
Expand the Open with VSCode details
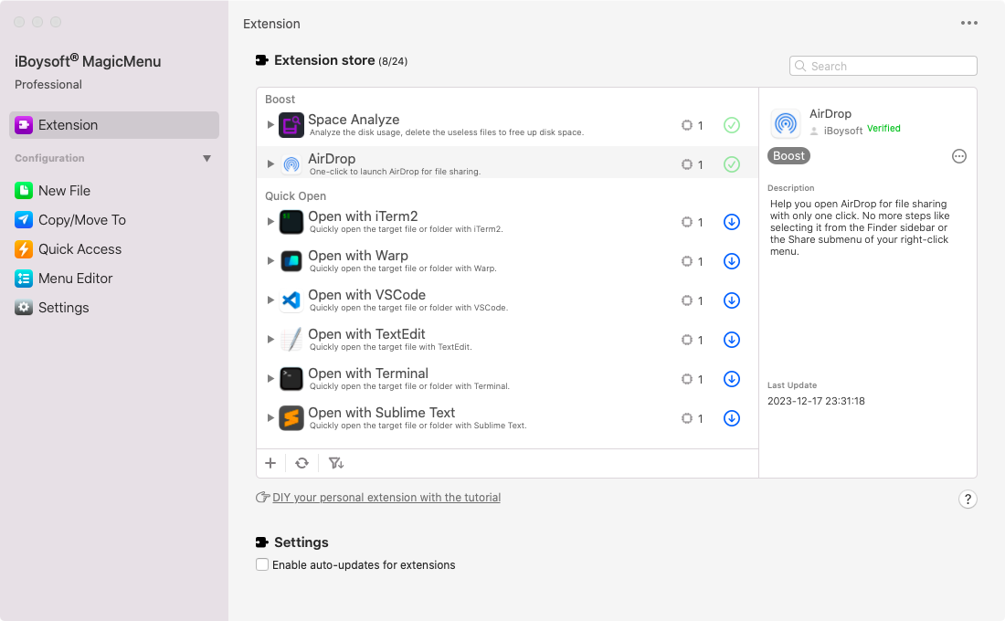coord(270,300)
